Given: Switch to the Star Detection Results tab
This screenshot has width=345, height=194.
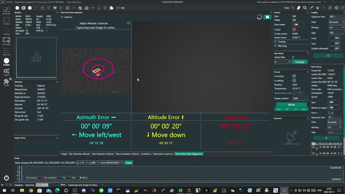Looking at the screenshot, I should (x=80, y=154).
